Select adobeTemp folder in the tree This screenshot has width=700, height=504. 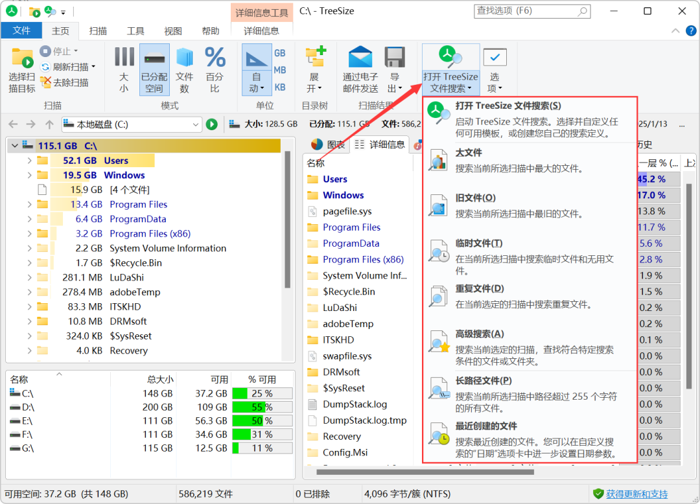[x=135, y=292]
